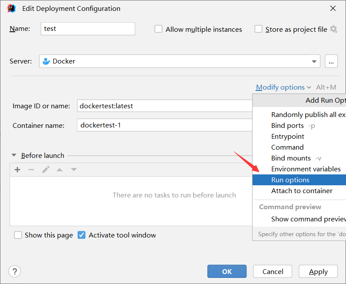The width and height of the screenshot is (346, 284).
Task: Click the Container name field
Action: click(x=165, y=125)
